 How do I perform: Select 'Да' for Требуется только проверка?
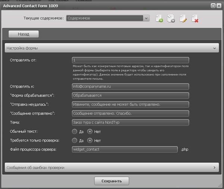coord(75,140)
